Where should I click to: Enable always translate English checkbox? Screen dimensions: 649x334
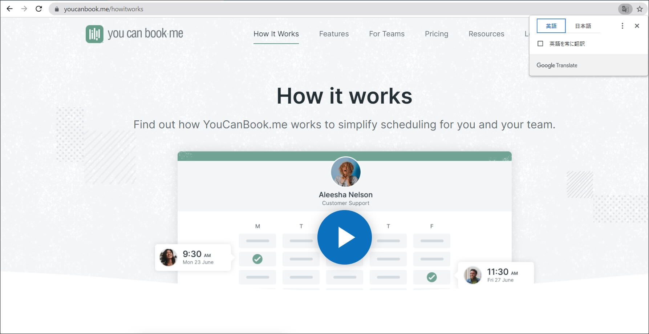tap(540, 44)
